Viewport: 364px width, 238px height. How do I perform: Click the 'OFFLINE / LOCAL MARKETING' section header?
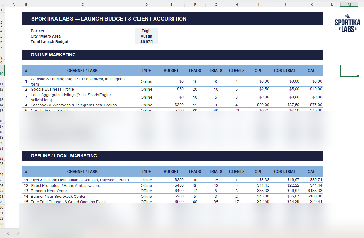pos(173,156)
